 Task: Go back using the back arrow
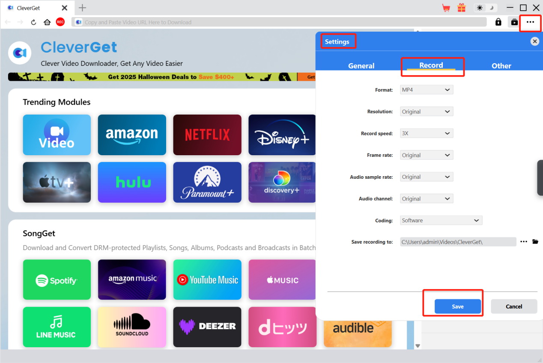8,22
